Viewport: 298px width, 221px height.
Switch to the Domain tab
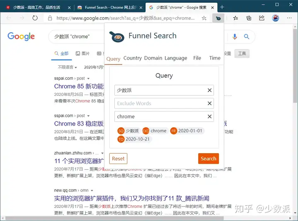pos(153,58)
